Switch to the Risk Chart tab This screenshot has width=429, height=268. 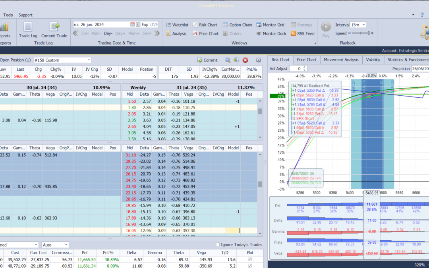(280, 60)
